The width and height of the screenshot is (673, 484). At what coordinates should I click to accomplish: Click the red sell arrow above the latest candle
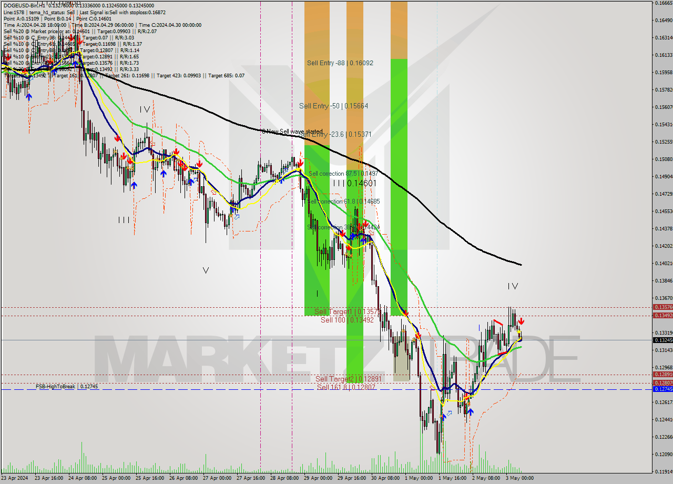pos(521,321)
